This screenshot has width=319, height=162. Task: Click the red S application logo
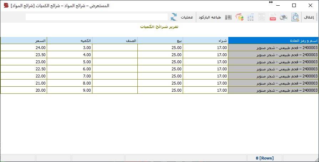click(6, 5)
